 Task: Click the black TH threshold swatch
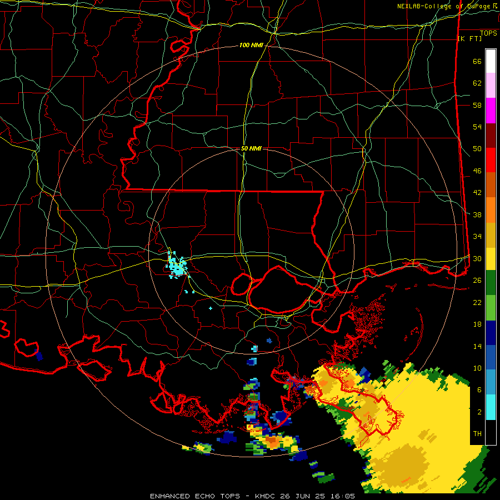[x=491, y=432]
